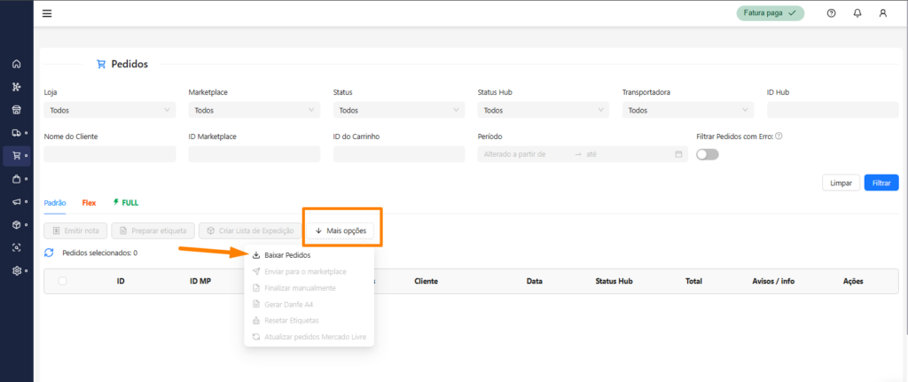This screenshot has width=908, height=382.
Task: Open the box package icon in the sidebar
Action: 17,224
